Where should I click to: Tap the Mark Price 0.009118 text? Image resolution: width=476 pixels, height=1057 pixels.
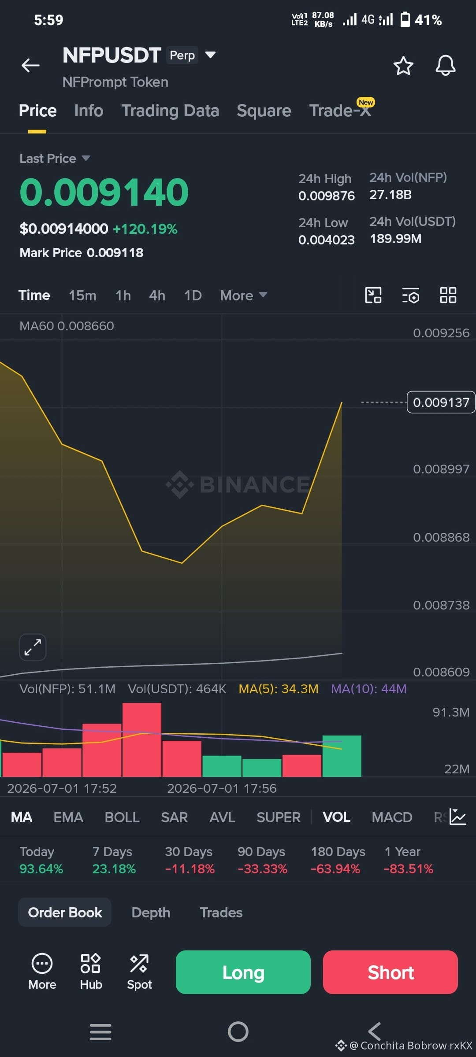click(82, 253)
